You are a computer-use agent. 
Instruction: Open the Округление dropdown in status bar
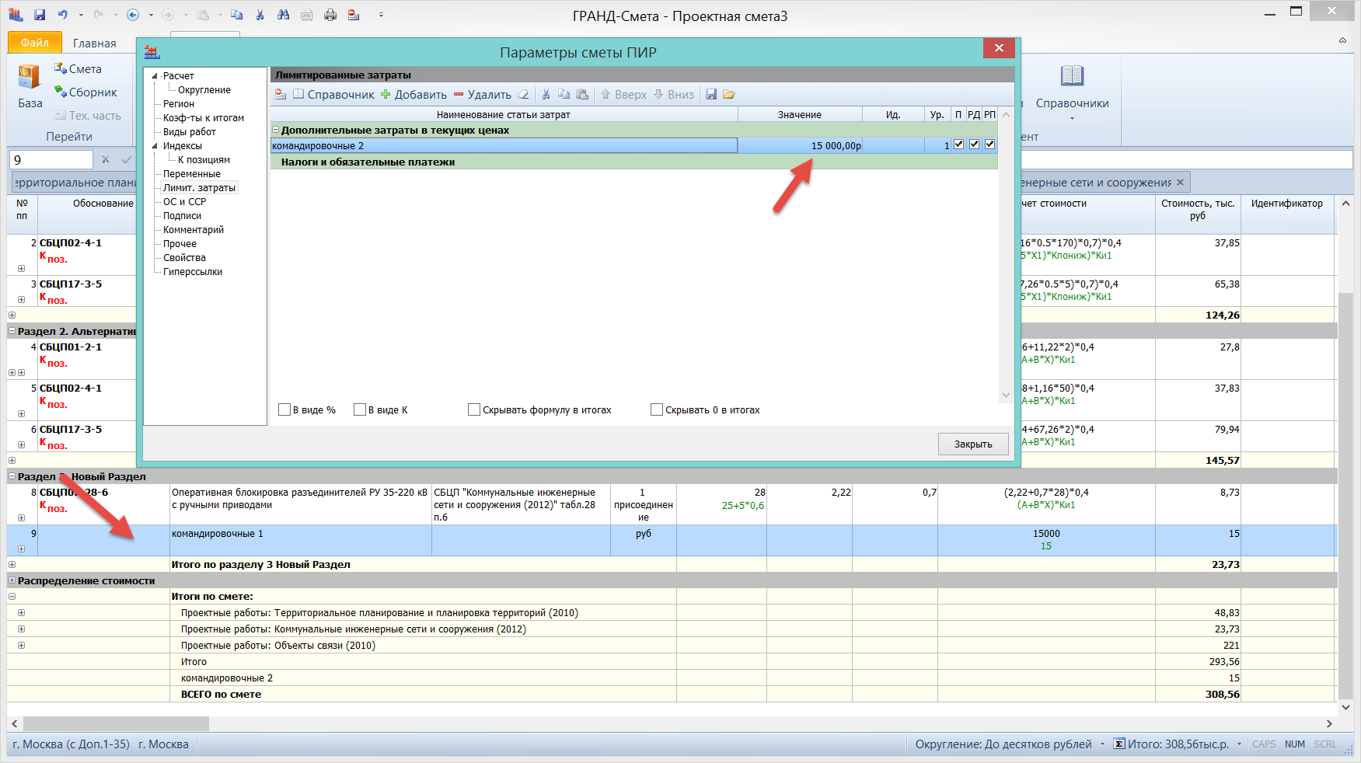[1102, 744]
